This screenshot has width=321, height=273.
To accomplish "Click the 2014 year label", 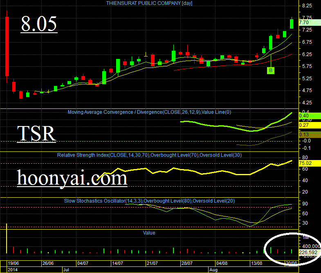I will coord(13,270).
